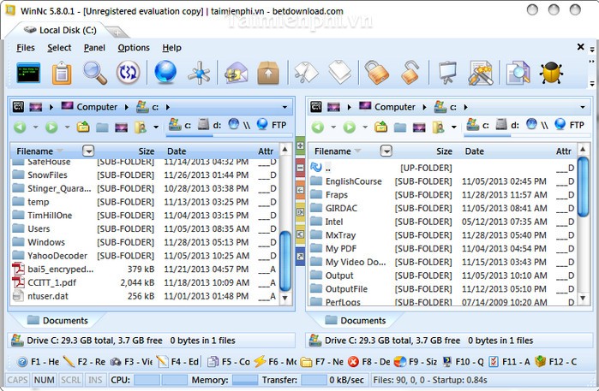Image resolution: width=599 pixels, height=391 pixels.
Task: Click the yellow bug icon in toolbar
Action: (552, 74)
